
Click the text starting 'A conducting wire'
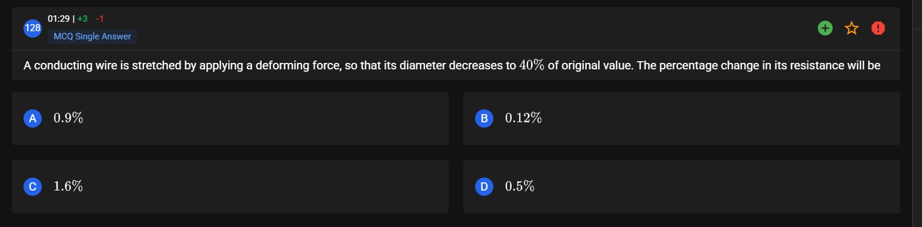pyautogui.click(x=452, y=65)
